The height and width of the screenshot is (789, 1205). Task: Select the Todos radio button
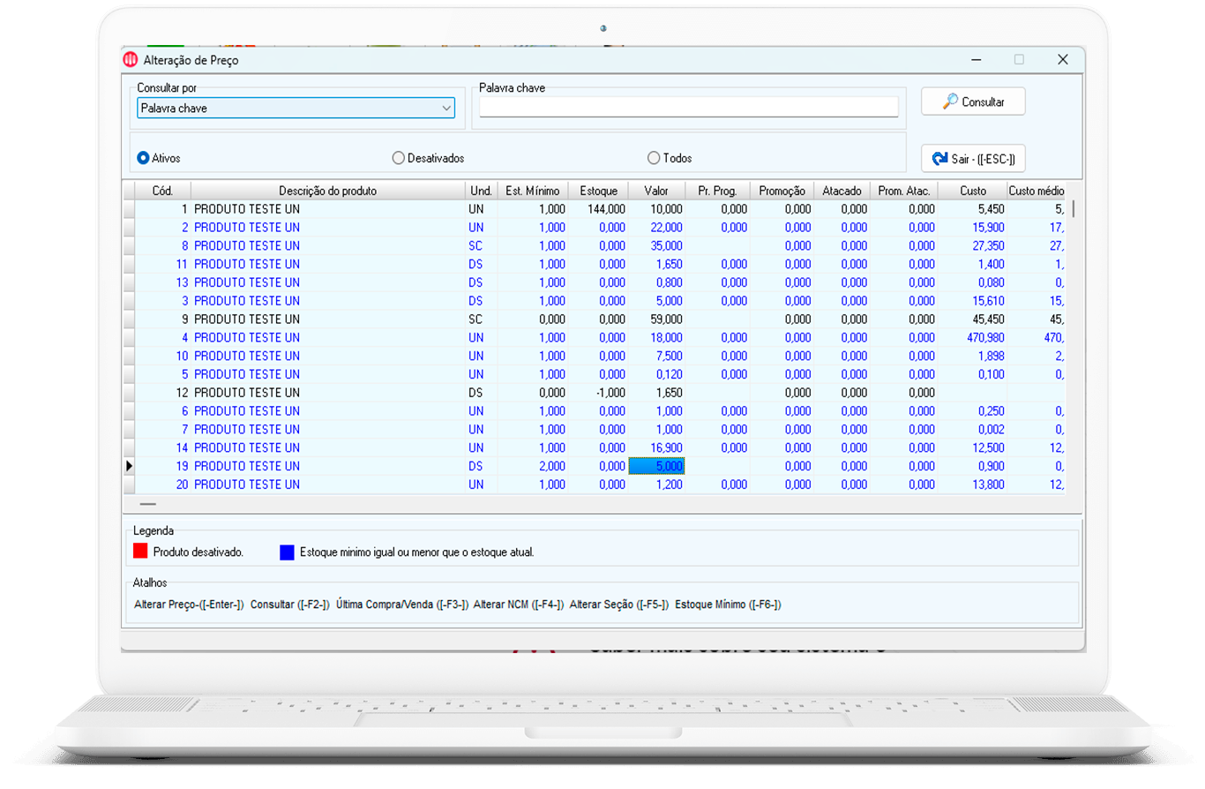click(670, 158)
